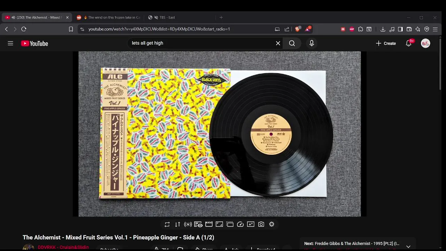The width and height of the screenshot is (446, 251).
Task: Click the YouTube URL address bar
Action: [x=159, y=29]
